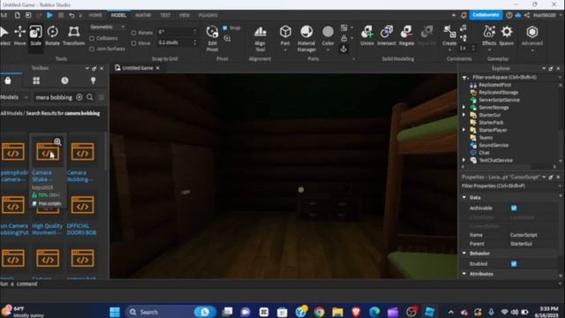
Task: Expand the StarterPlayer tree node
Action: tap(464, 130)
